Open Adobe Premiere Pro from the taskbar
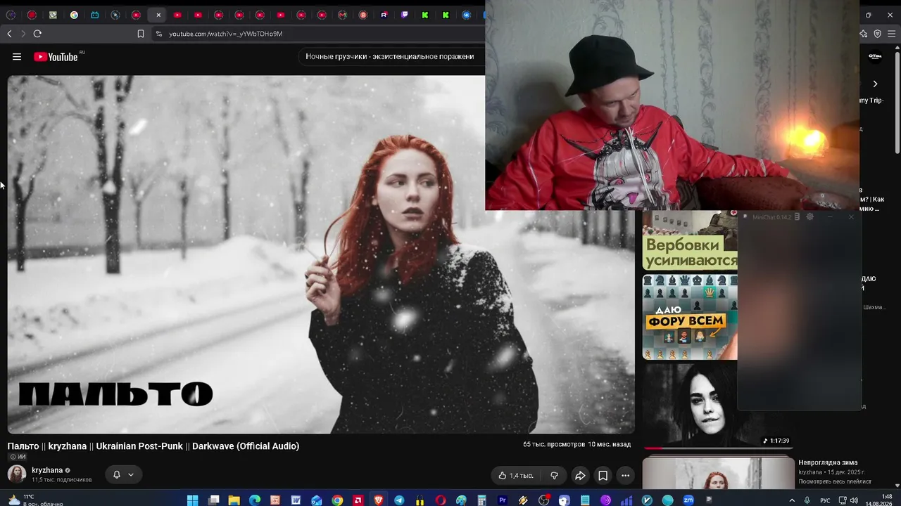The height and width of the screenshot is (506, 901). tap(503, 500)
